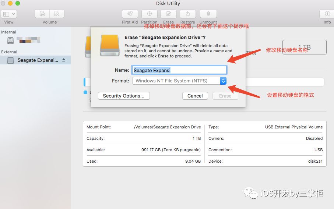Screen dimensions: 334x209
Task: Click the External section header
Action: point(9,52)
